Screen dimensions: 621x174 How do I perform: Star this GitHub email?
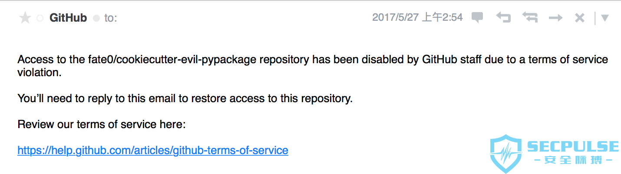click(x=25, y=18)
